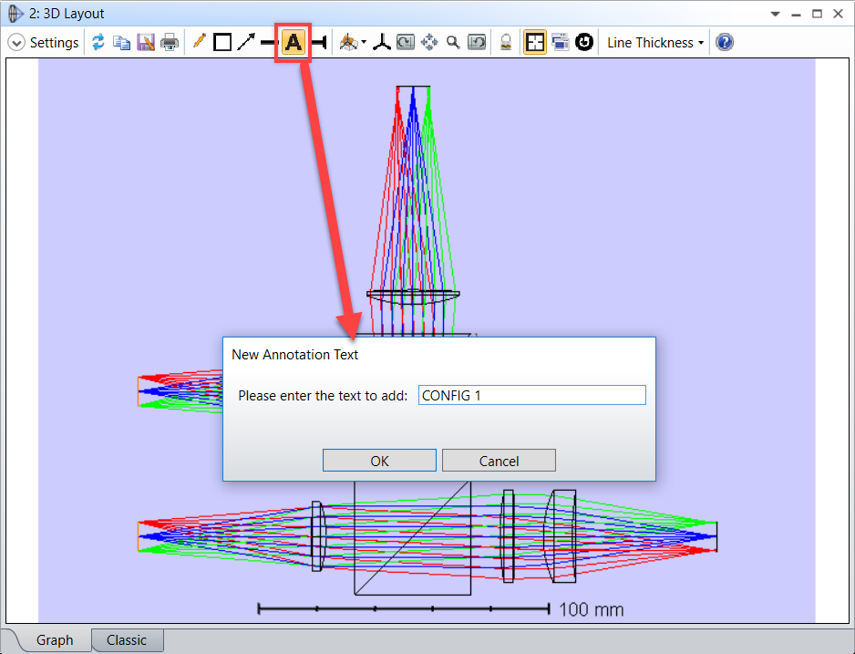Screen dimensions: 855x654
Task: Click the refresh/update layout icon
Action: tap(98, 43)
